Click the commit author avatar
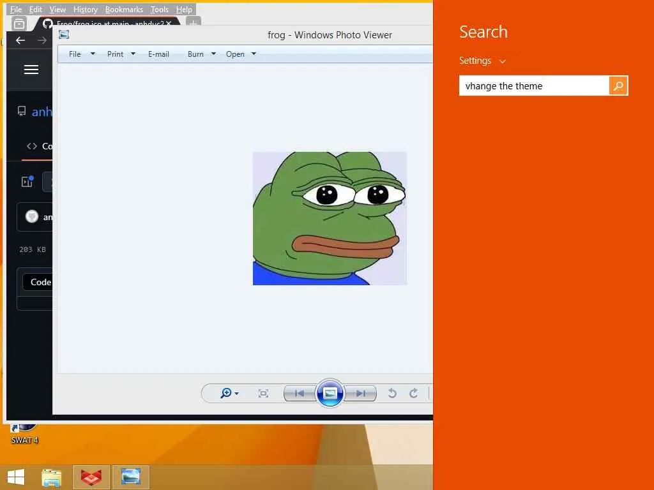 point(32,217)
